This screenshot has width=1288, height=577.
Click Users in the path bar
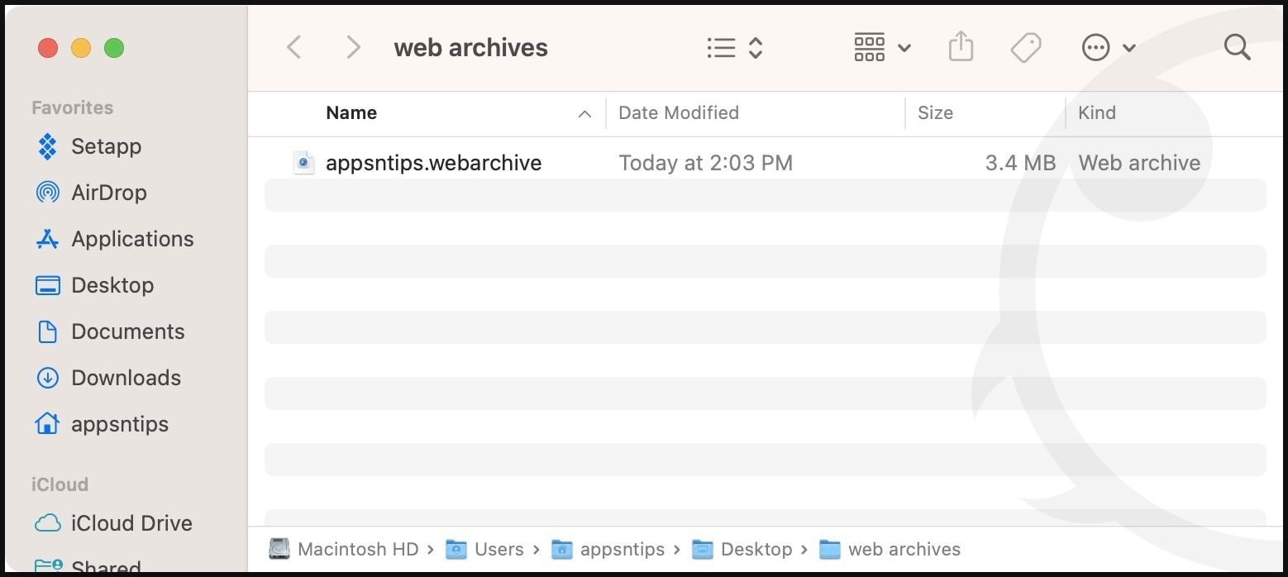coord(498,549)
